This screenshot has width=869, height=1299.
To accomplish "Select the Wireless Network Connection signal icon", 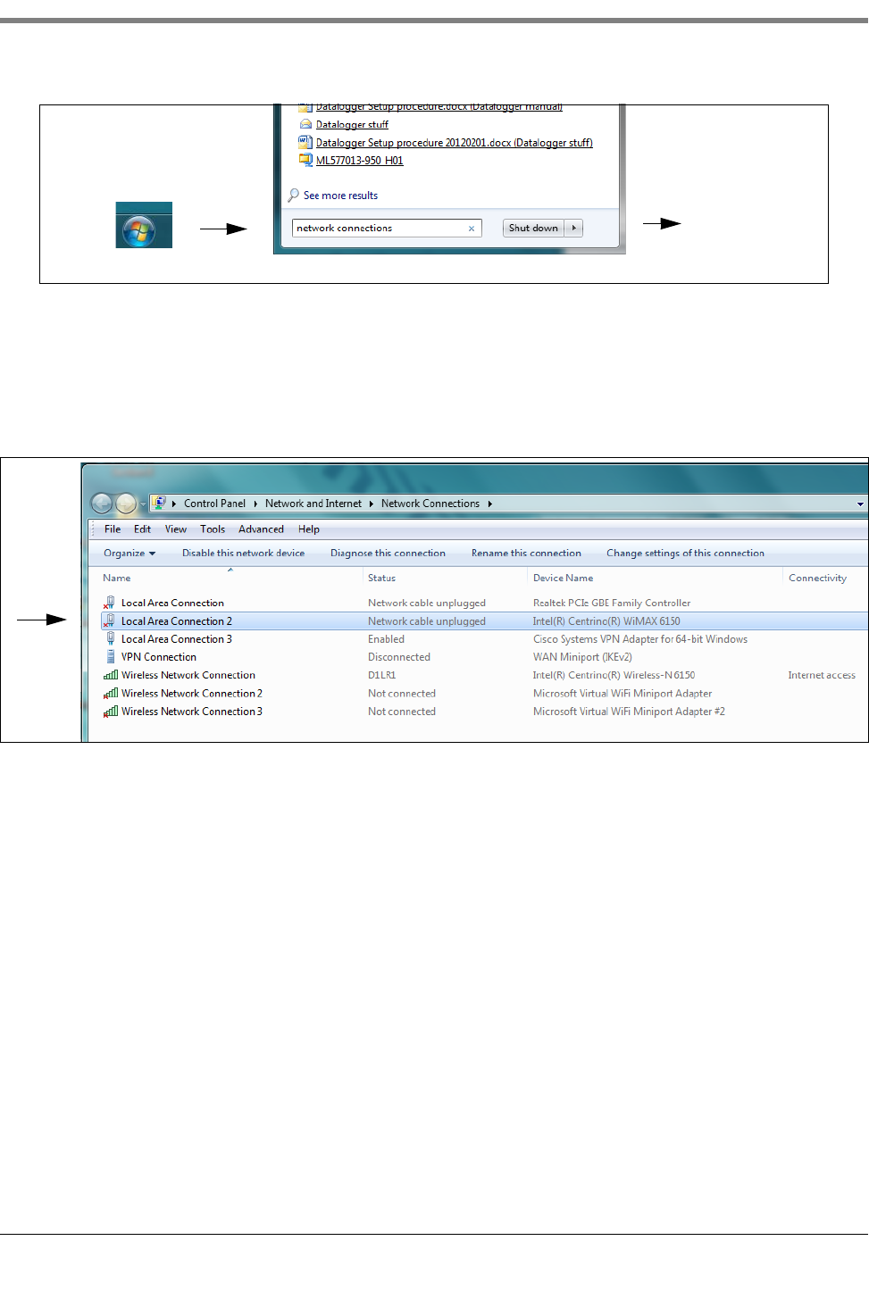I will (x=111, y=675).
